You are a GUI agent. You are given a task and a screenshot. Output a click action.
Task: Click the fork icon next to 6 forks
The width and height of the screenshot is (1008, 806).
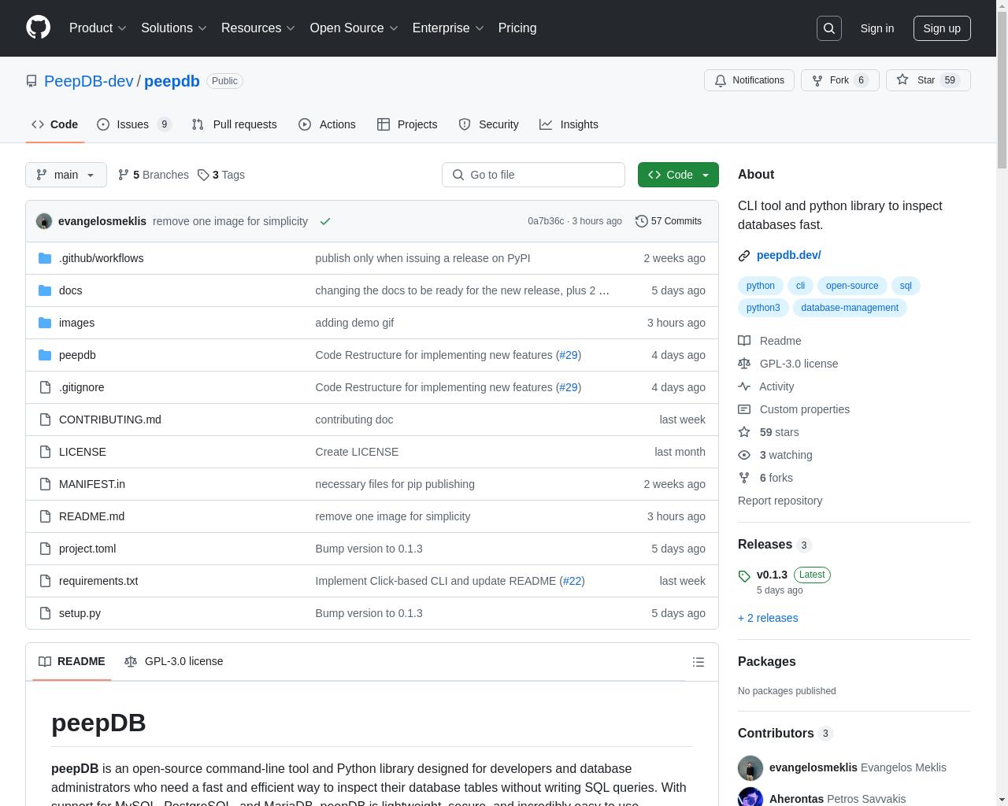coord(744,478)
